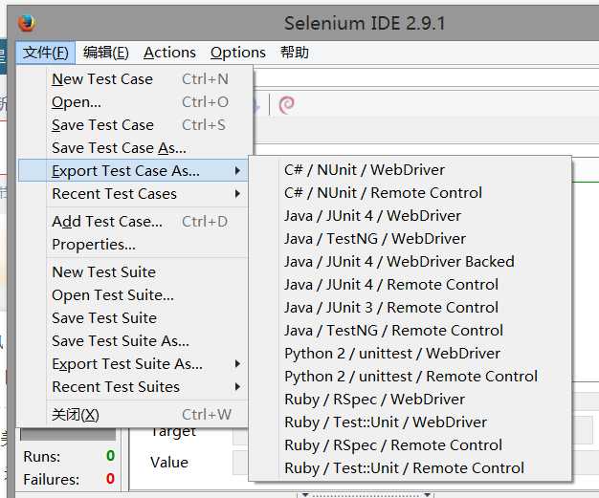Export as Java / JUnit 4 / WebDriver Backed
Screen dimensions: 599x498
[x=410, y=261]
